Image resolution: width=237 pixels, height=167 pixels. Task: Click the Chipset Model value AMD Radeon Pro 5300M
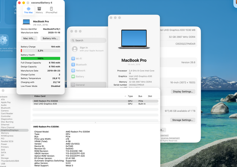(78, 132)
